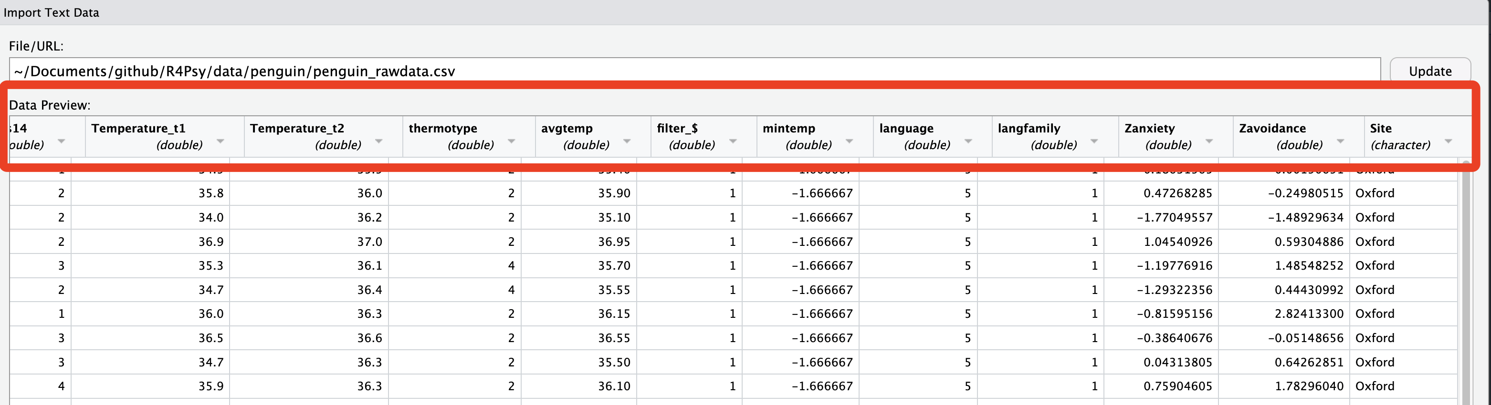This screenshot has width=1491, height=405.
Task: Click the langfamily column dropdown arrow
Action: tap(1094, 142)
